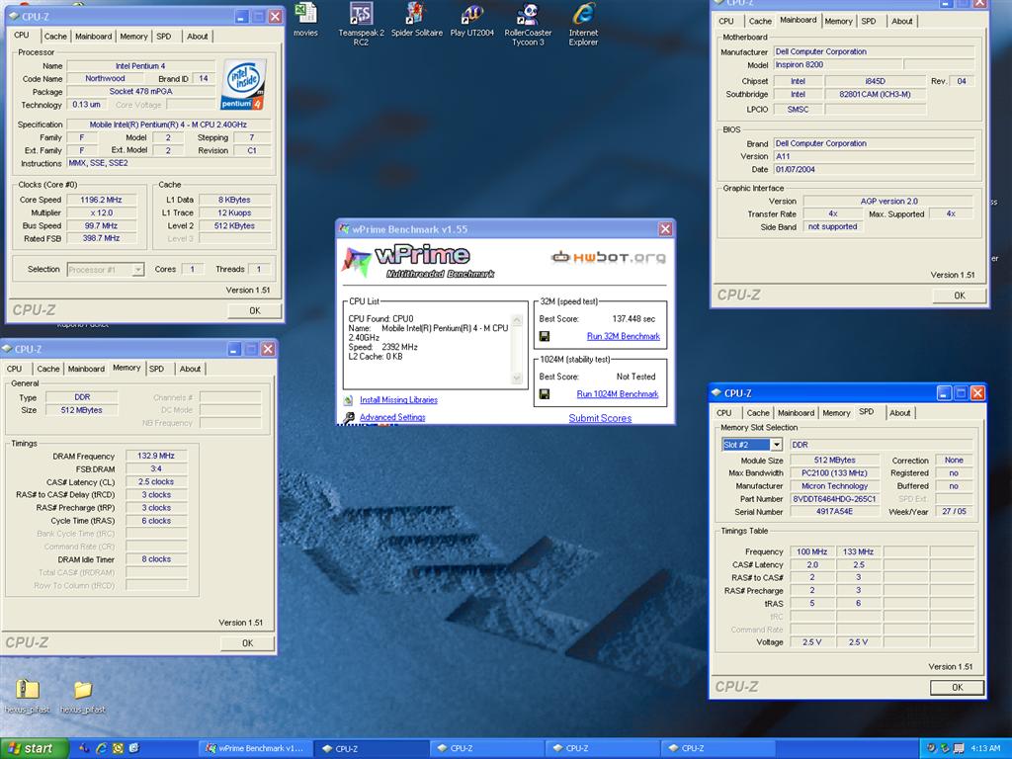The width and height of the screenshot is (1012, 759).
Task: Click the HWBOT.org logo in wPrime
Action: (x=609, y=257)
